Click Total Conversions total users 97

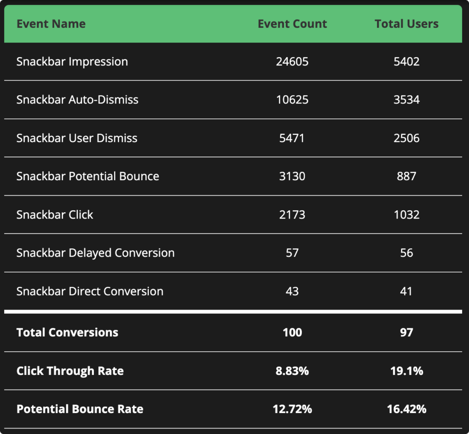[x=406, y=332]
